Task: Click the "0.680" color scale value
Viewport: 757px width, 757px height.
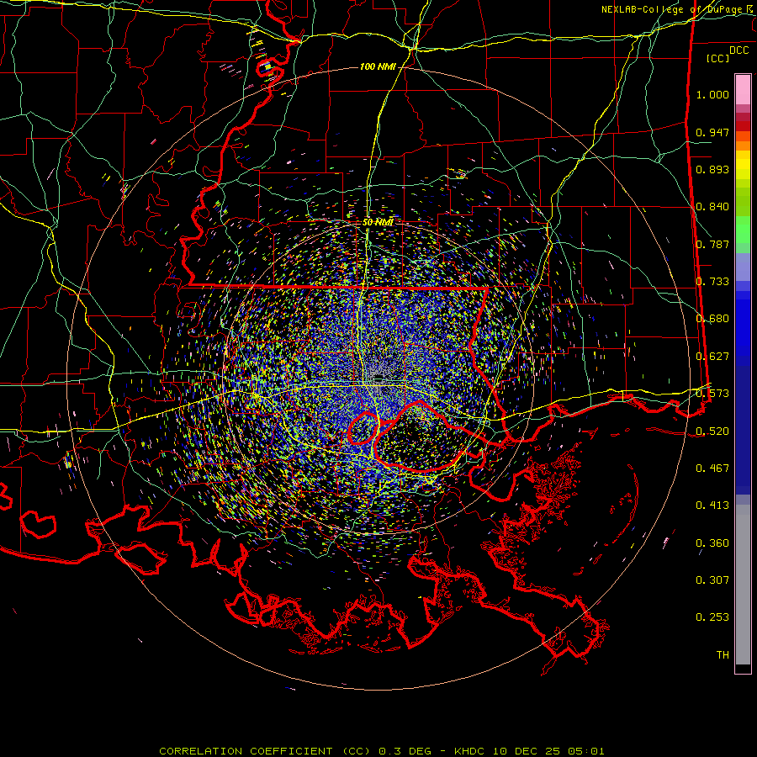Action: click(712, 319)
